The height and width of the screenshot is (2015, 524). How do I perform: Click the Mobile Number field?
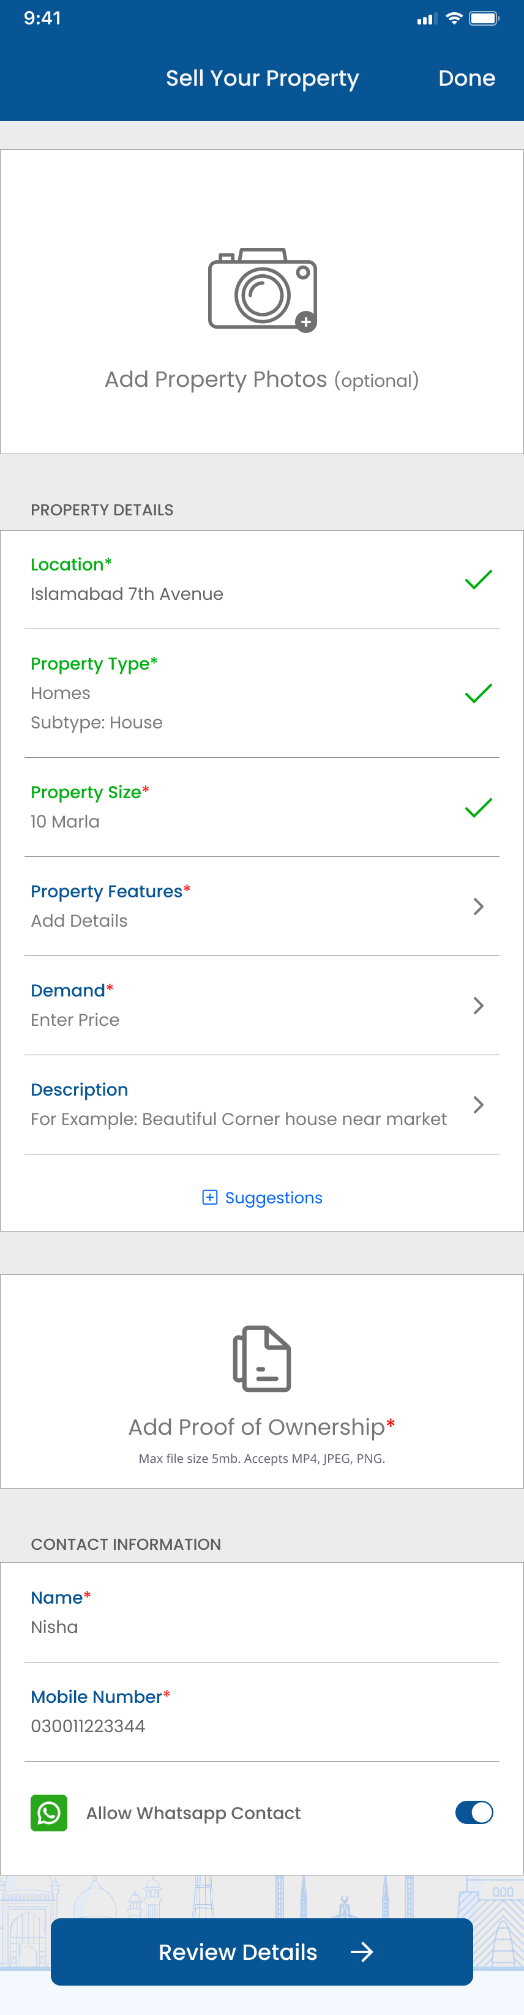pyautogui.click(x=234, y=1725)
